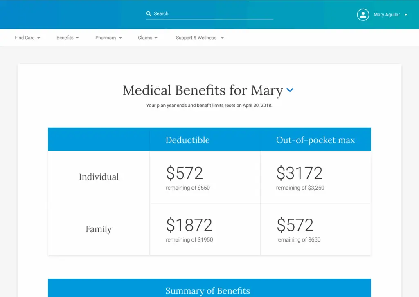Click the search magnifier icon

pyautogui.click(x=149, y=14)
